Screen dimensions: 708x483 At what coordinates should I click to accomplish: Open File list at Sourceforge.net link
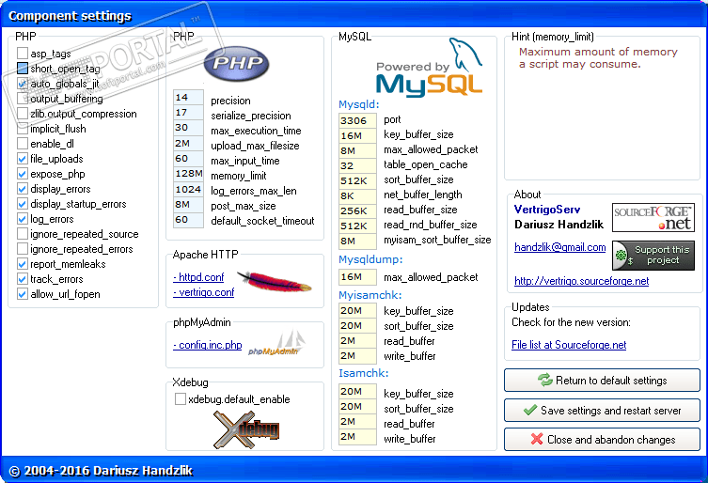click(569, 345)
